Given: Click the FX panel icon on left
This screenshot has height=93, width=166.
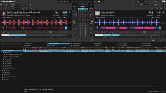Looking at the screenshot, I should coord(1,5).
